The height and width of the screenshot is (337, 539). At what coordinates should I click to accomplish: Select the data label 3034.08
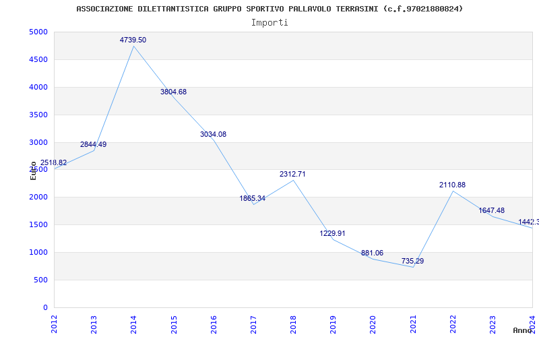214,134
